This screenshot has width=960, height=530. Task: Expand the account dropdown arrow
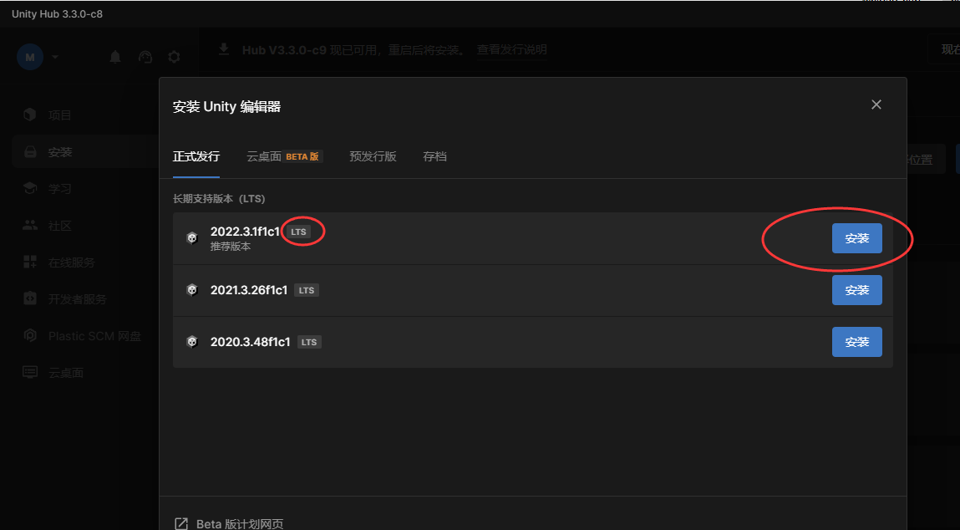pyautogui.click(x=55, y=57)
